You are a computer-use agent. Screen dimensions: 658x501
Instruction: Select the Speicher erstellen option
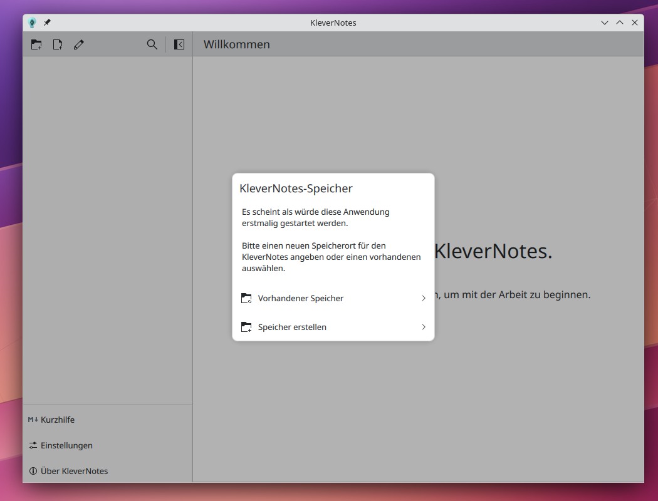tap(292, 327)
